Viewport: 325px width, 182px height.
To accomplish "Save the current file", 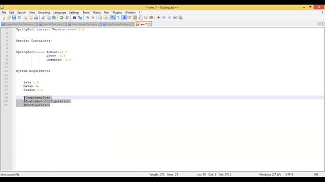I will 14,18.
